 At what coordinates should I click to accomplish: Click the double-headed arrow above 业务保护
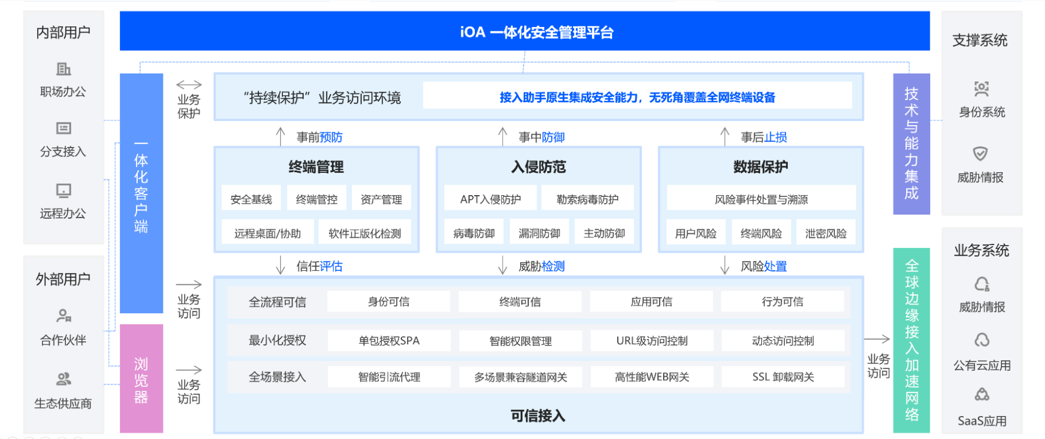pos(189,85)
